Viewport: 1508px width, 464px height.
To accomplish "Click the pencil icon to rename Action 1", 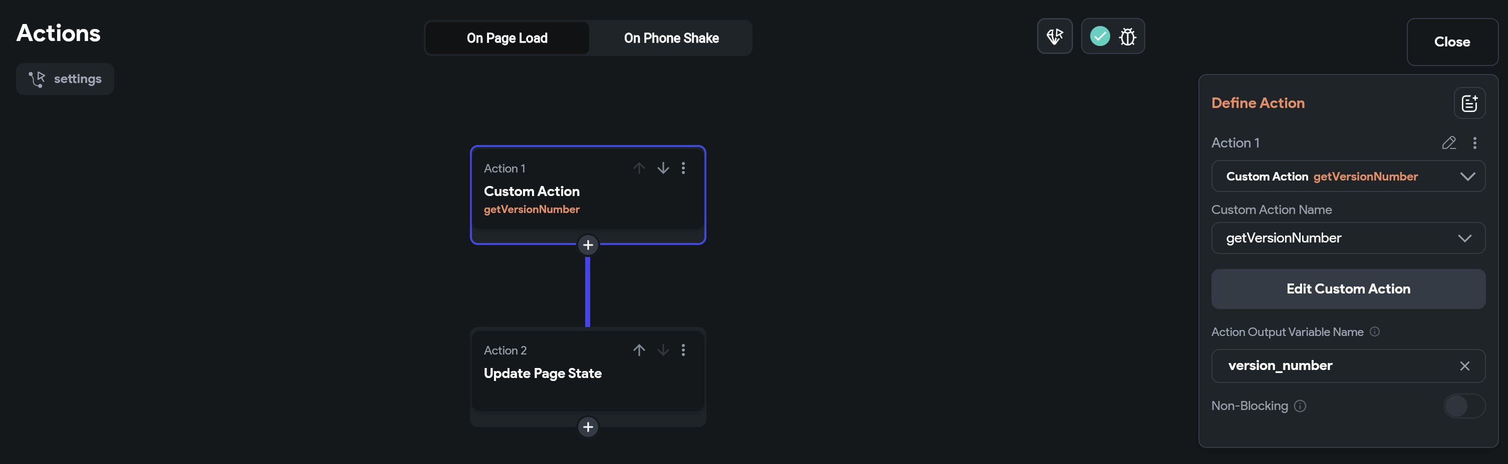I will pos(1448,143).
